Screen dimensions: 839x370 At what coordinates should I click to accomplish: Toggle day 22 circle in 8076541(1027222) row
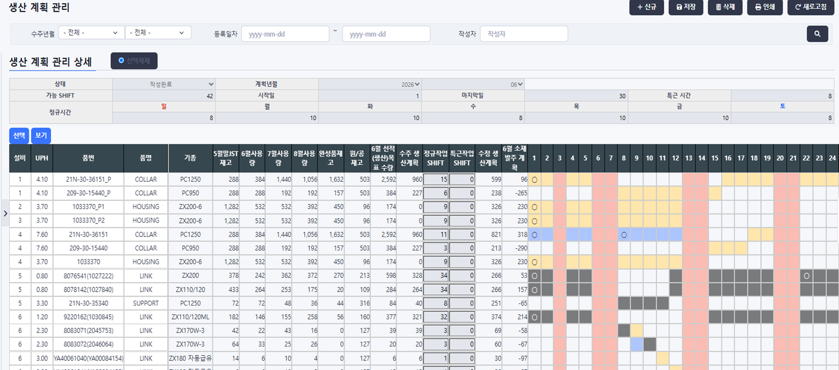(806, 276)
